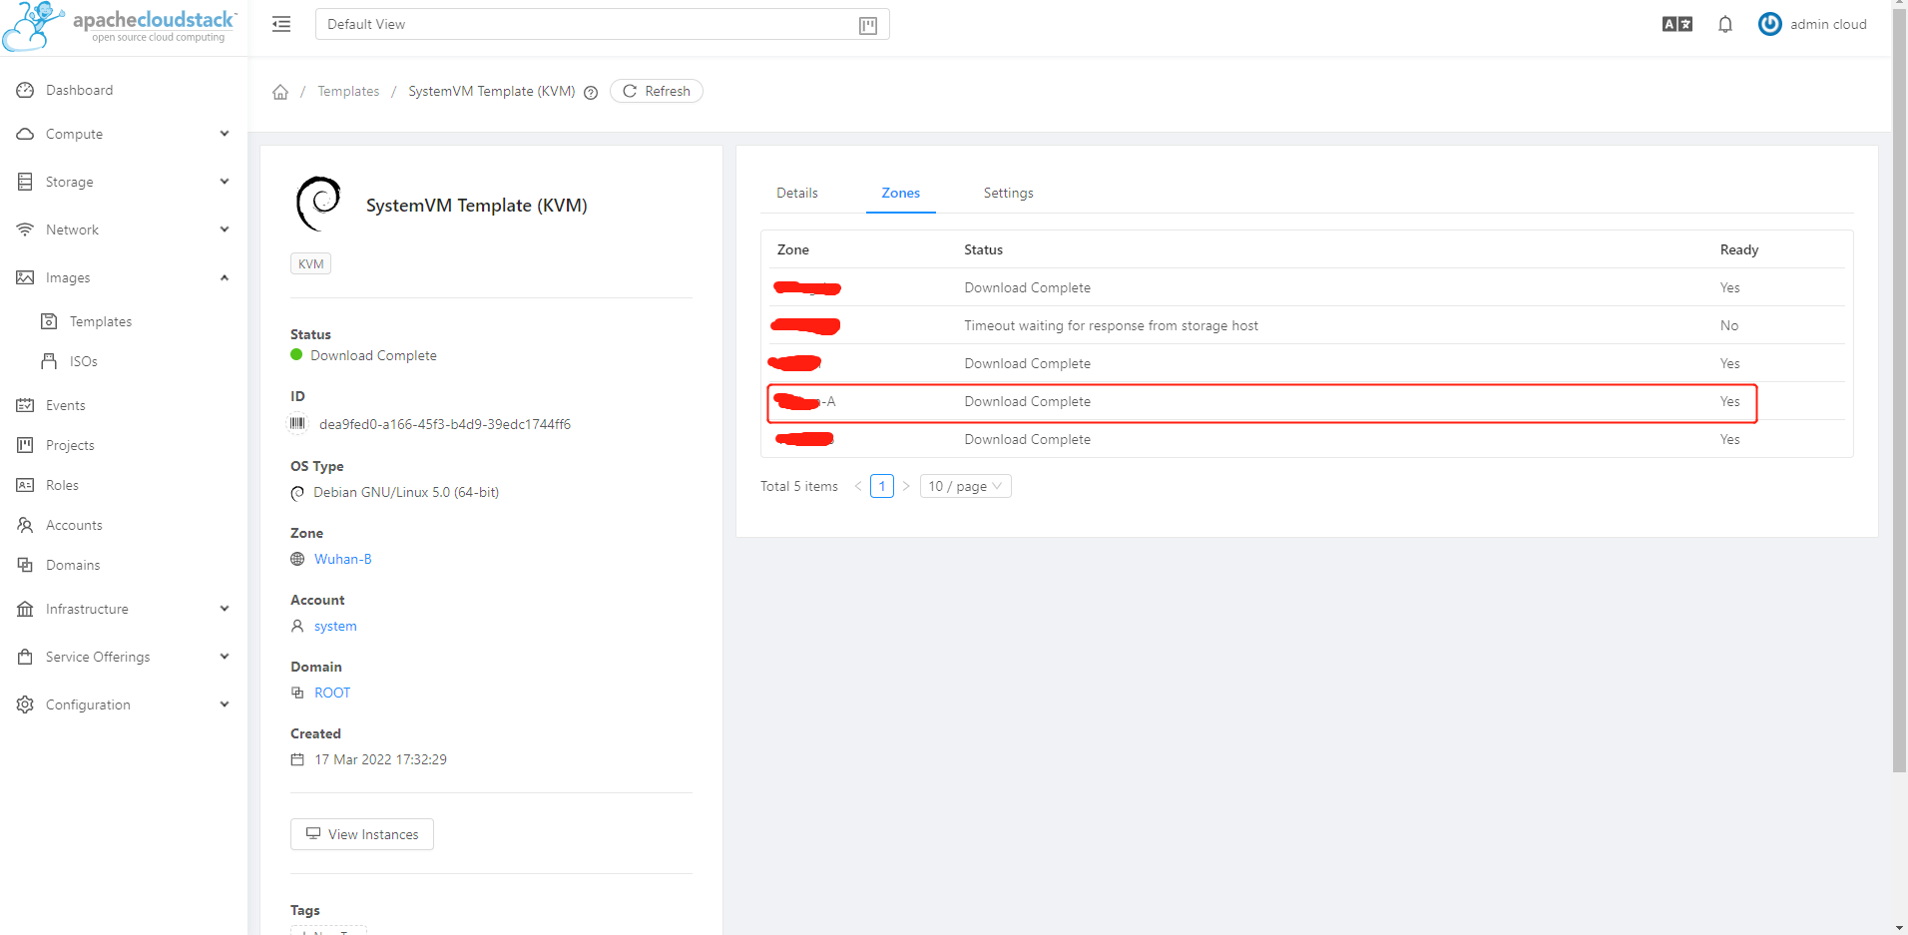The height and width of the screenshot is (935, 1908).
Task: Expand the Infrastructure menu chevron
Action: click(225, 609)
